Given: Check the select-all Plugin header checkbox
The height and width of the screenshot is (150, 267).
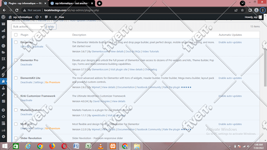Looking at the screenshot, I should pyautogui.click(x=16, y=35).
